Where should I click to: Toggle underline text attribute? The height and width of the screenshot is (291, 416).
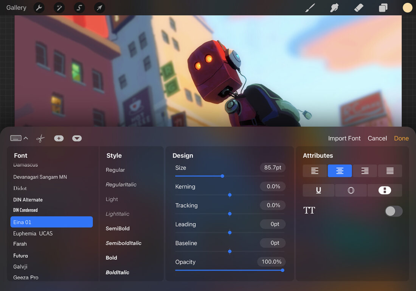click(318, 190)
